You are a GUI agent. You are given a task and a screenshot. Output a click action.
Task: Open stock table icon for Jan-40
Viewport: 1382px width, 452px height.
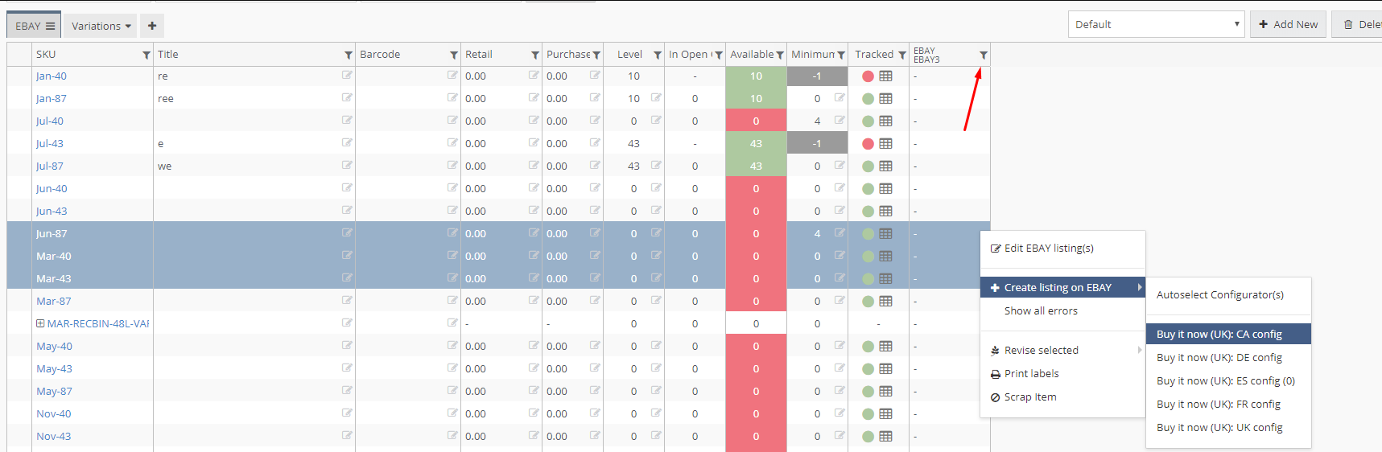(x=886, y=76)
